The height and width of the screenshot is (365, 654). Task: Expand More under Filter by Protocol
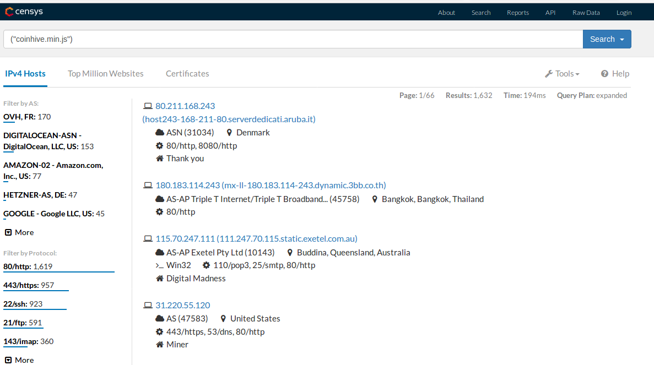tap(19, 360)
